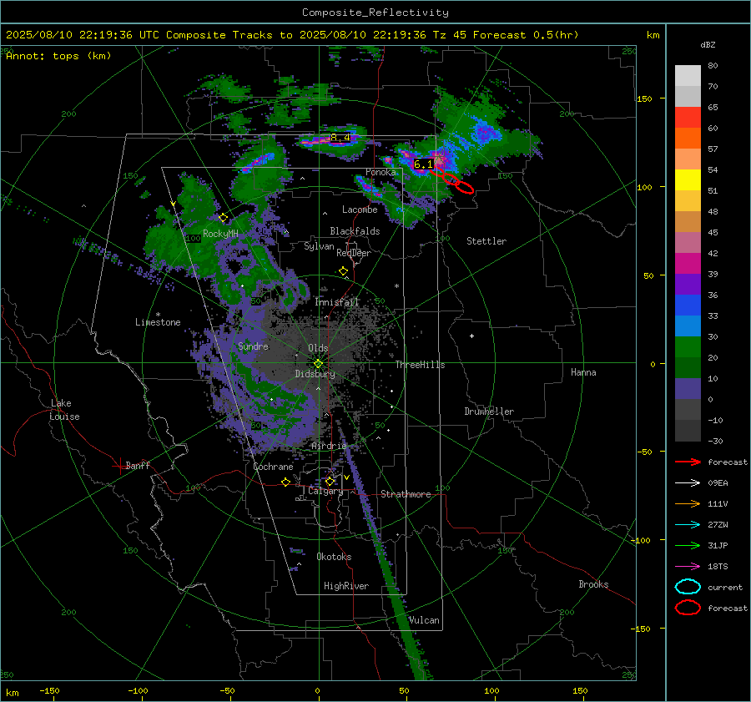Select the Brooks town label
Screen dimensions: 751x702
593,584
